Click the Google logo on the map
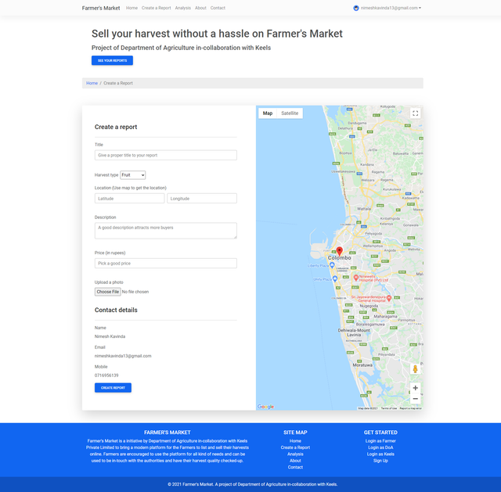Viewport: 501px width, 492px height. pos(266,407)
